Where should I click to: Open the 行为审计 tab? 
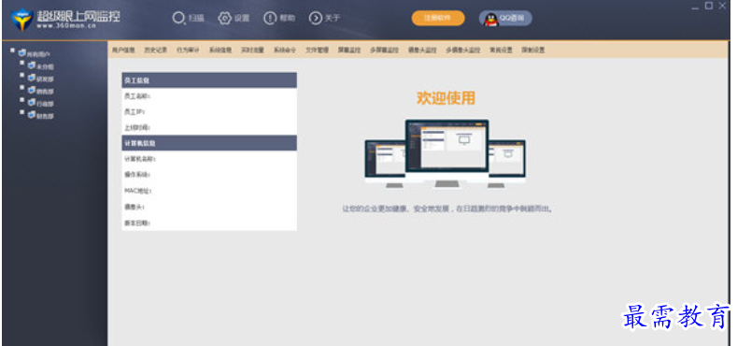click(188, 50)
